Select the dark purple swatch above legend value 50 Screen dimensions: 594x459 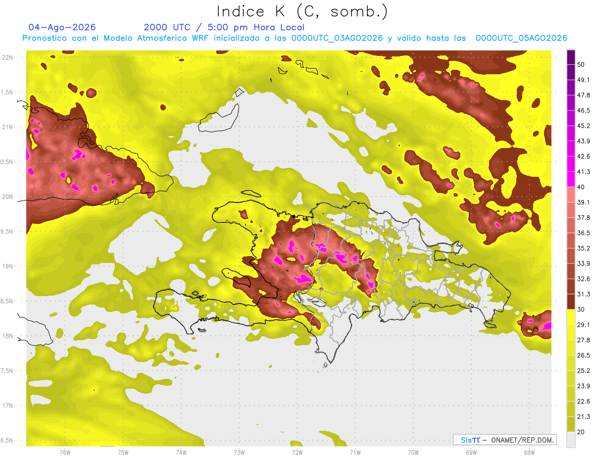coord(571,57)
